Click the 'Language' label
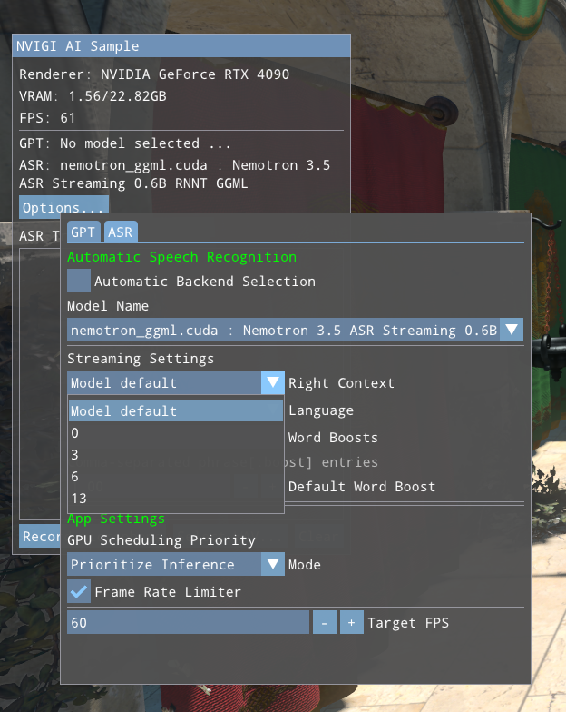The width and height of the screenshot is (566, 712). (321, 410)
